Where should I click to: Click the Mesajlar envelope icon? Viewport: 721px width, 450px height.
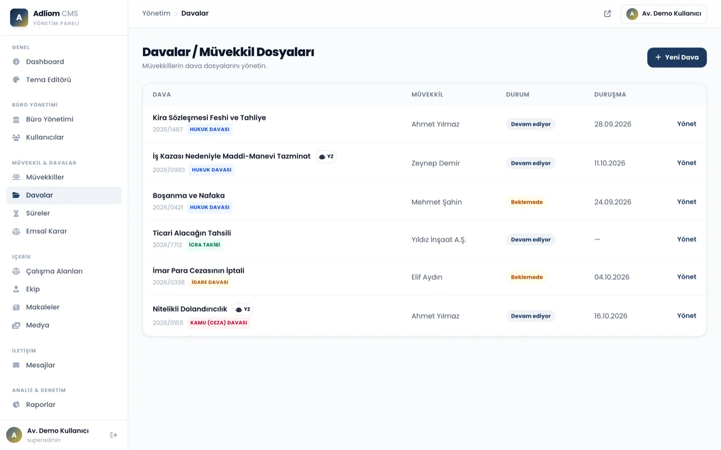click(16, 365)
